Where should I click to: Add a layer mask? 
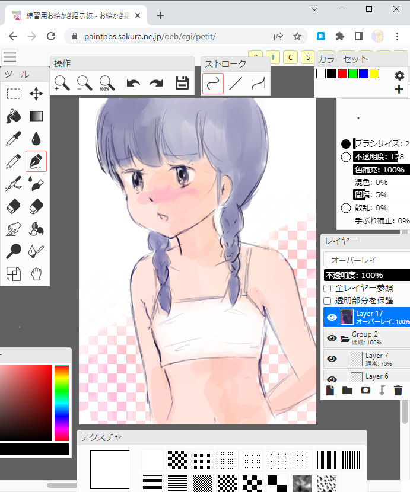pos(365,390)
